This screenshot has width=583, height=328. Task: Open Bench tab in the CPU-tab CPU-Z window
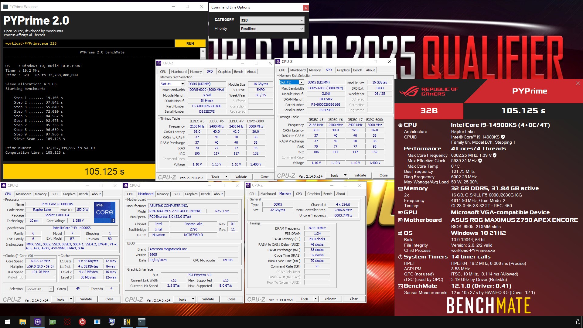click(x=84, y=194)
